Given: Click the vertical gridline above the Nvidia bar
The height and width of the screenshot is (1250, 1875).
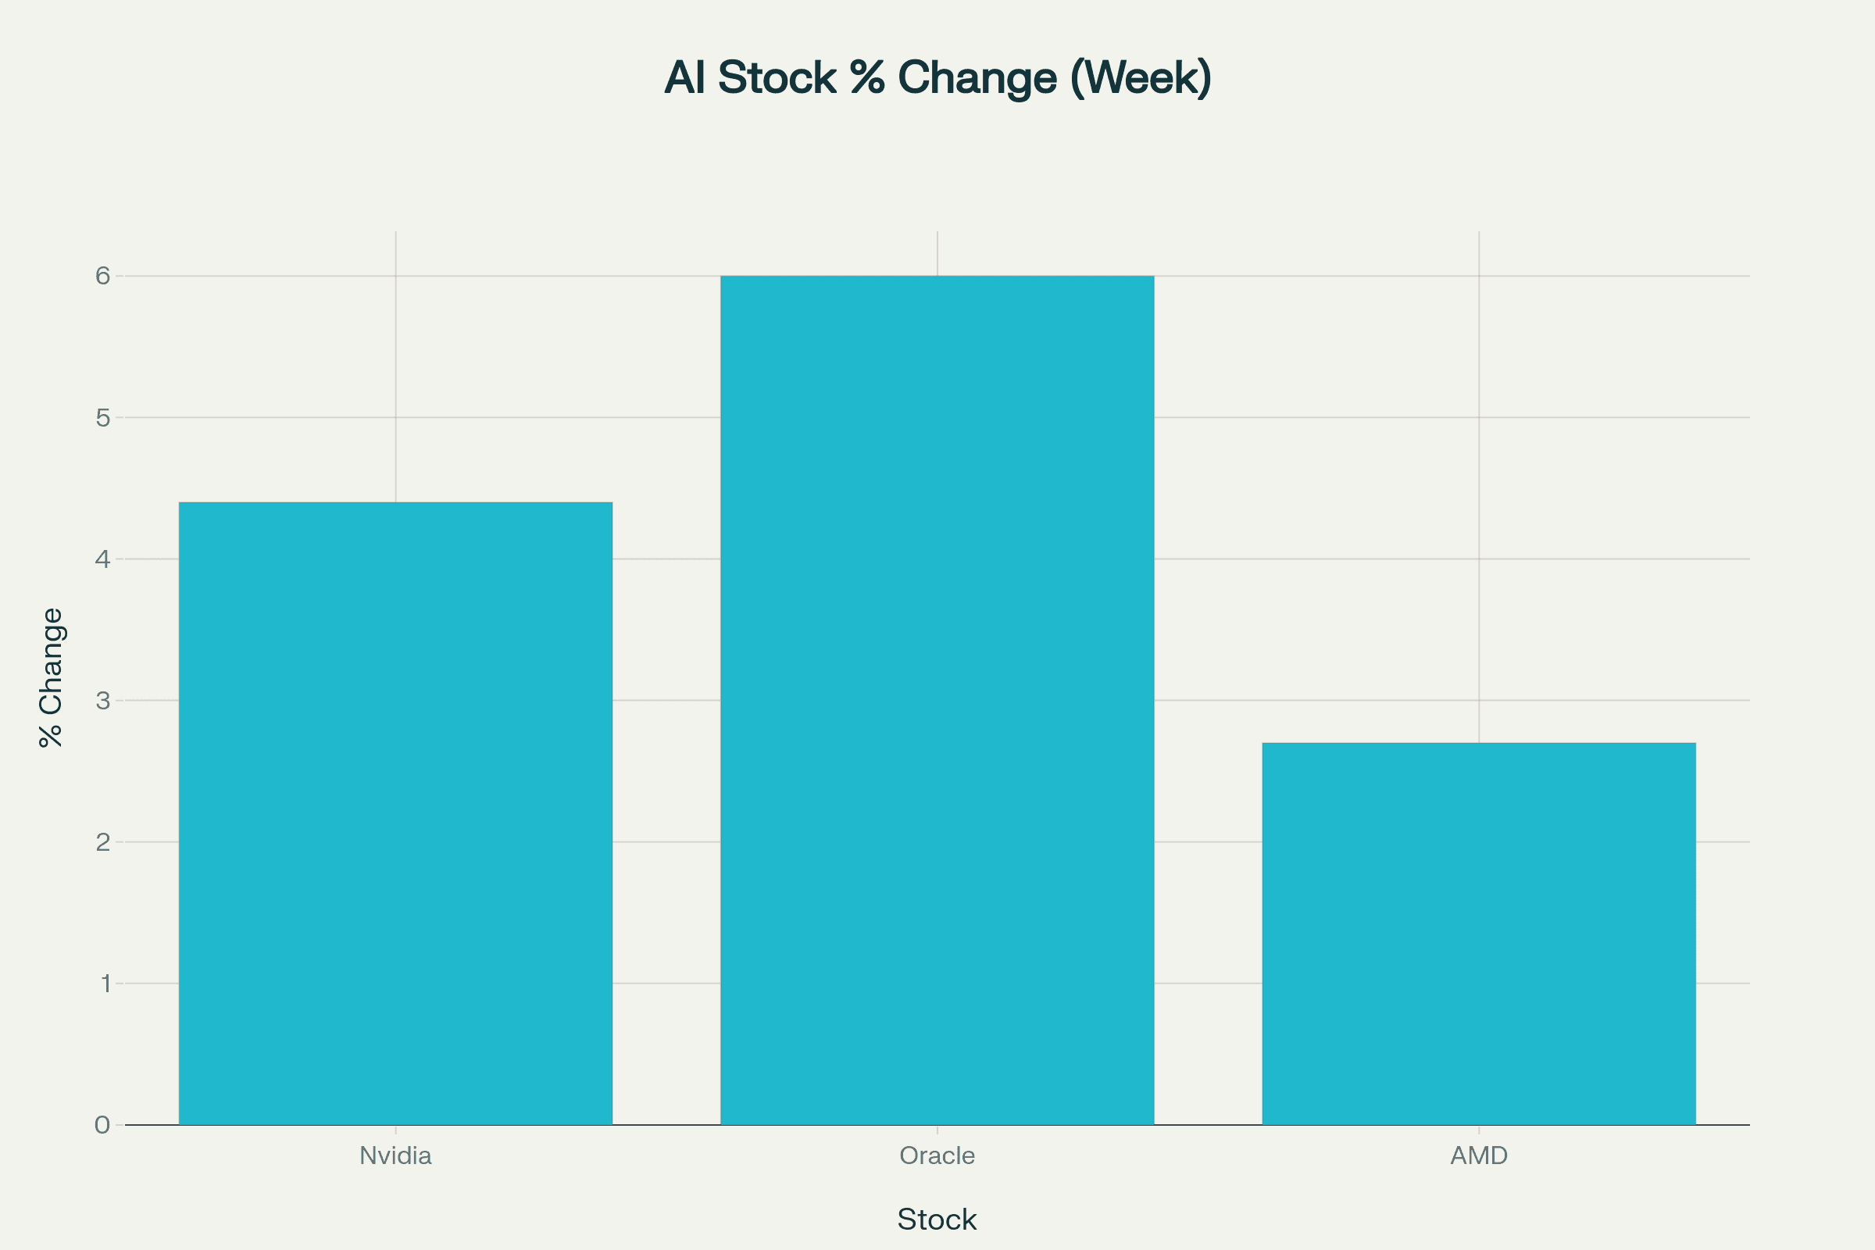Looking at the screenshot, I should coord(395,366).
